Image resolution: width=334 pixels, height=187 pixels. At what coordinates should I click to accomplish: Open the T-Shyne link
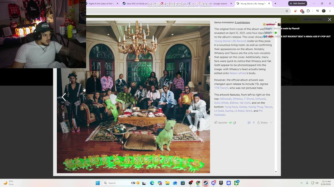[249, 99]
